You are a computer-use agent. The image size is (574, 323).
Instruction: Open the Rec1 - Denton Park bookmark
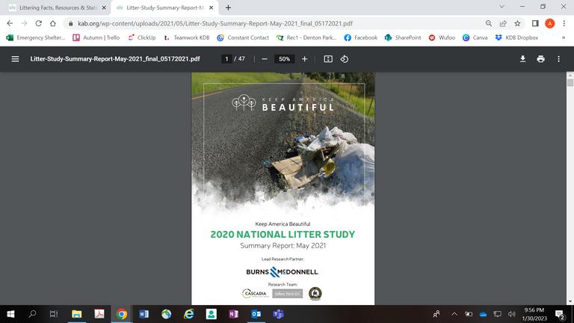point(306,37)
